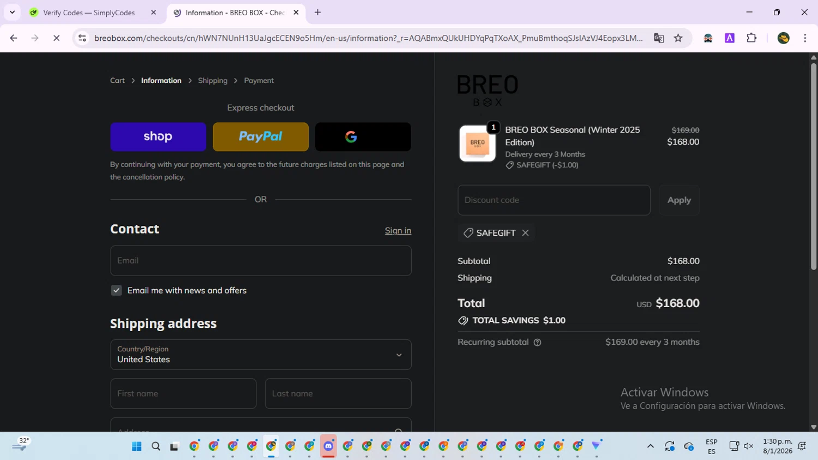818x460 pixels.
Task: Open the tab search dropdown
Action: (x=12, y=13)
